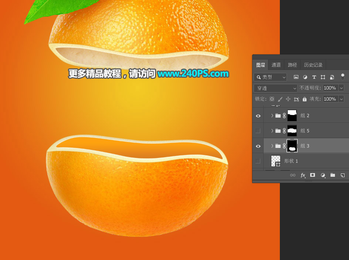Select the 组 5 layer mask thumbnail
This screenshot has width=349, height=260.
click(x=292, y=131)
